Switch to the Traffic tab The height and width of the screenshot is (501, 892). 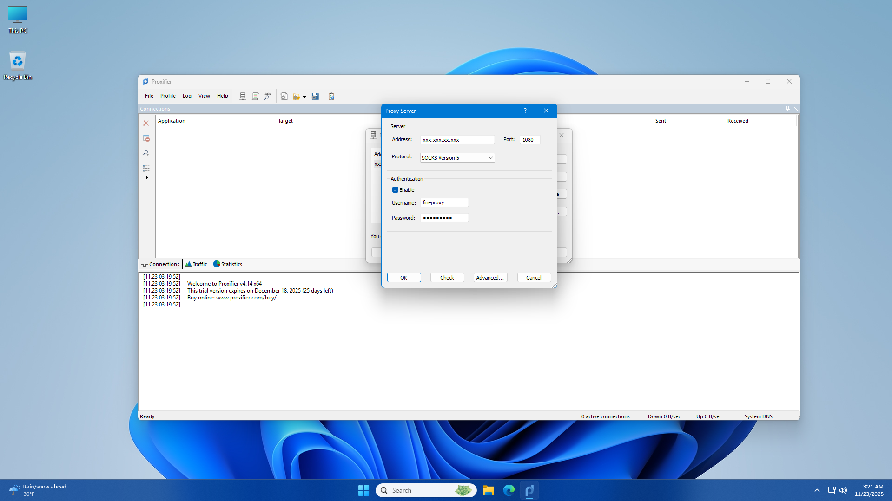[x=196, y=264]
